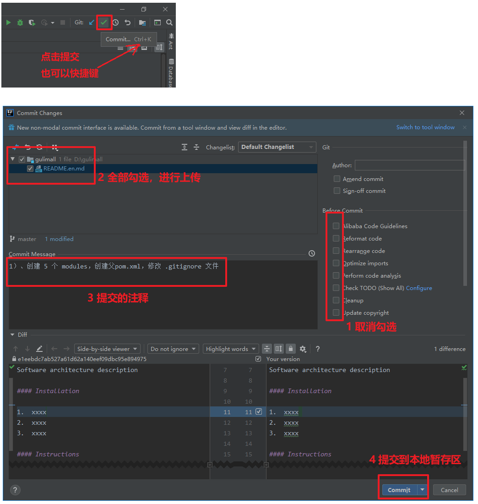
Task: Toggle line 11 change checkbox in Diff
Action: click(x=259, y=411)
